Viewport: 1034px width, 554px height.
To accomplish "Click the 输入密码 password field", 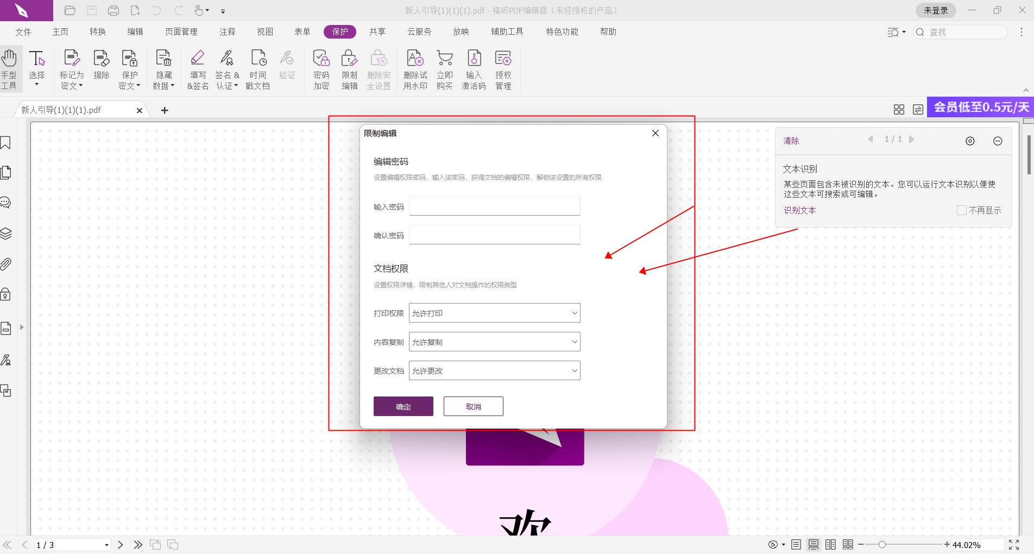I will (494, 206).
